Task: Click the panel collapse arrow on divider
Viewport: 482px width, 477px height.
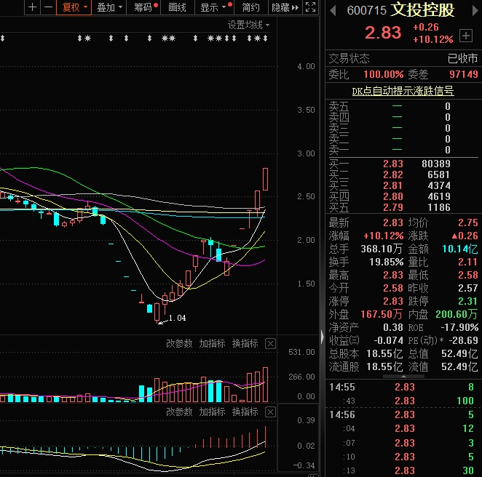Action: pyautogui.click(x=321, y=337)
